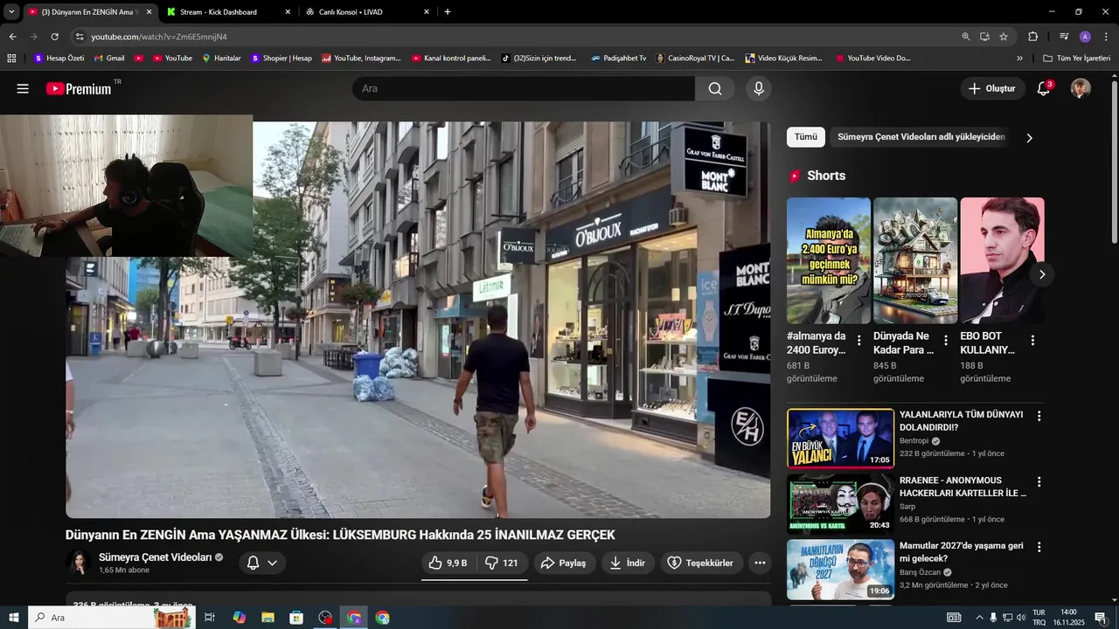Click the YouTube search input field
Image resolution: width=1119 pixels, height=629 pixels.
click(x=524, y=88)
